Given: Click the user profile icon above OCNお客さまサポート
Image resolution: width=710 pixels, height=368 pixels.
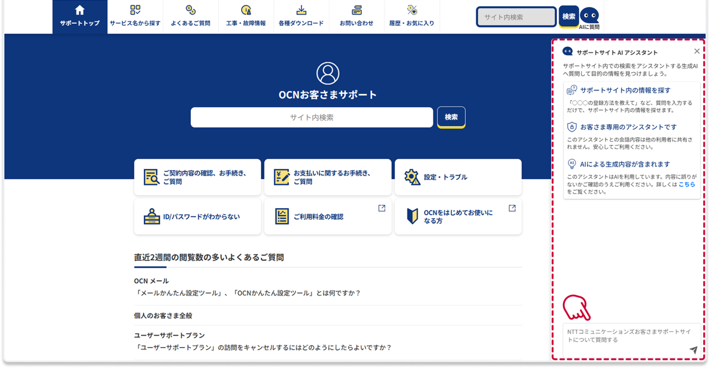Looking at the screenshot, I should (328, 74).
